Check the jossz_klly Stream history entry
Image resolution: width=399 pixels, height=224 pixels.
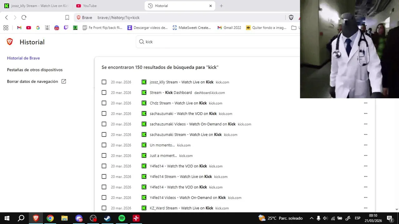tap(104, 82)
